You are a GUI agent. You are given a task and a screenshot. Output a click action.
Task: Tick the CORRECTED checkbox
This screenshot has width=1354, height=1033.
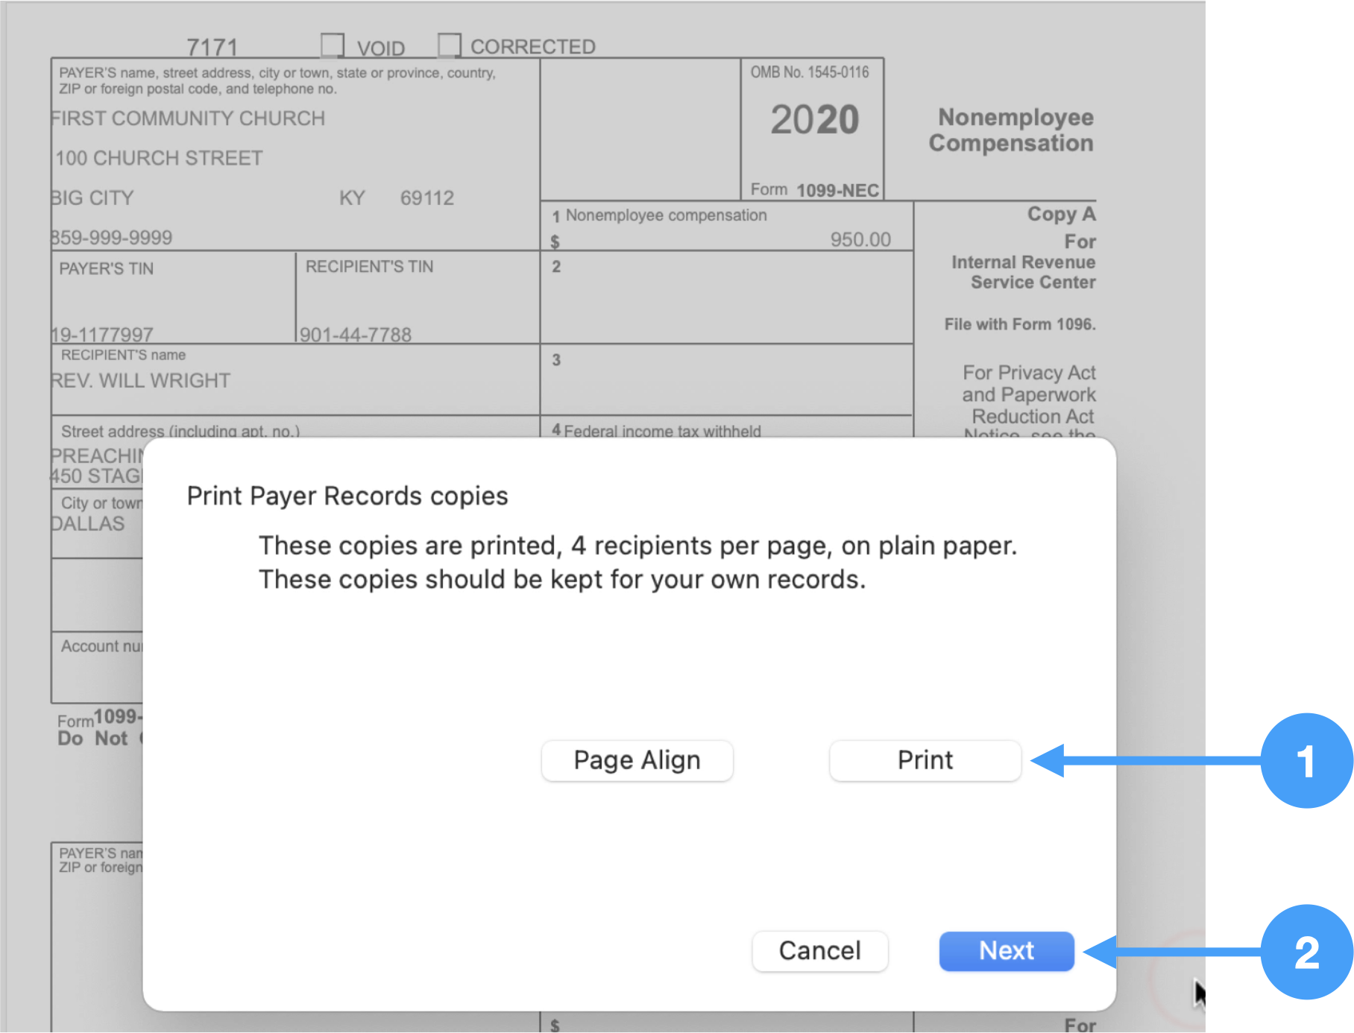[449, 45]
